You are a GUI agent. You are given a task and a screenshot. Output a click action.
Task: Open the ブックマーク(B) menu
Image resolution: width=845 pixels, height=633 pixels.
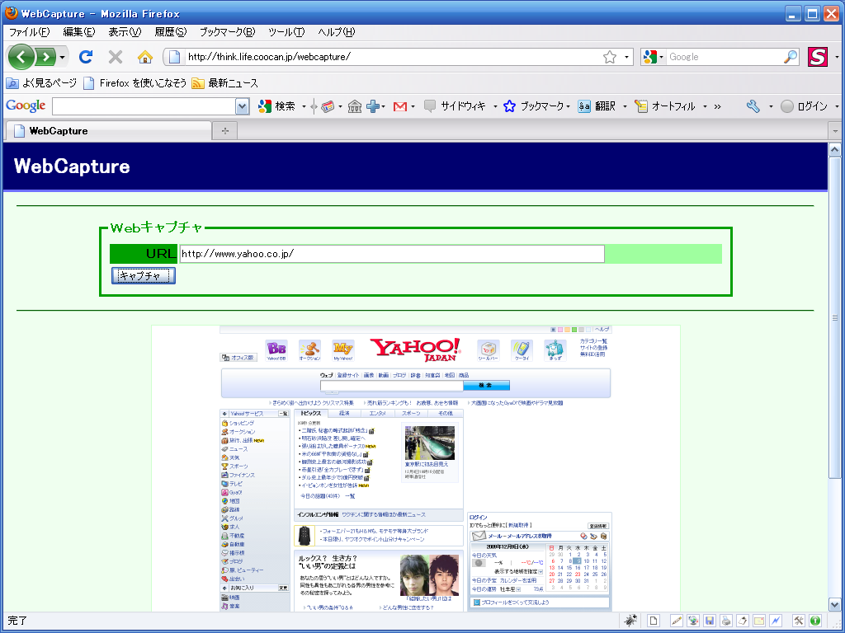pyautogui.click(x=228, y=32)
